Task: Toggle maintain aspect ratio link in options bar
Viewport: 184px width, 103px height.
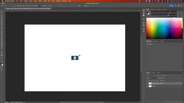Action: (40, 6)
